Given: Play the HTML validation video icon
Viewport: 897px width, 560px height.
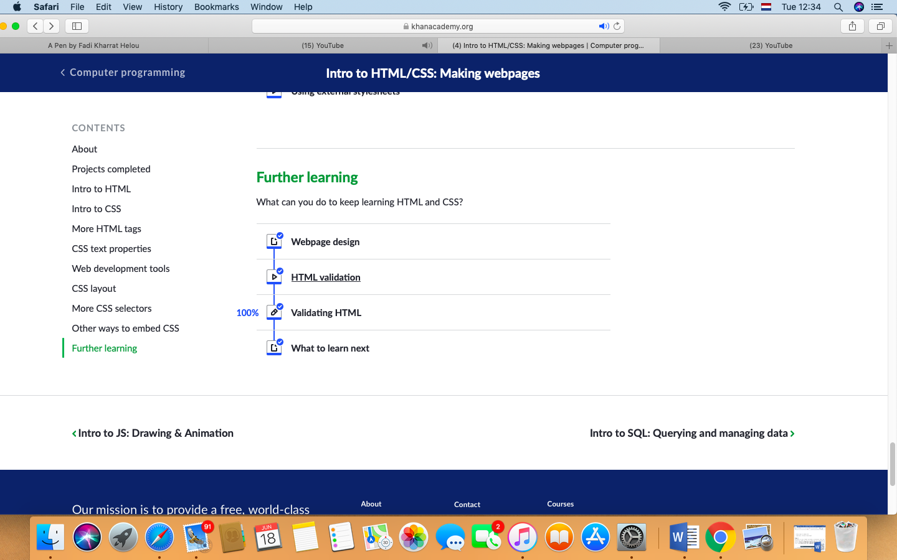Looking at the screenshot, I should [274, 277].
